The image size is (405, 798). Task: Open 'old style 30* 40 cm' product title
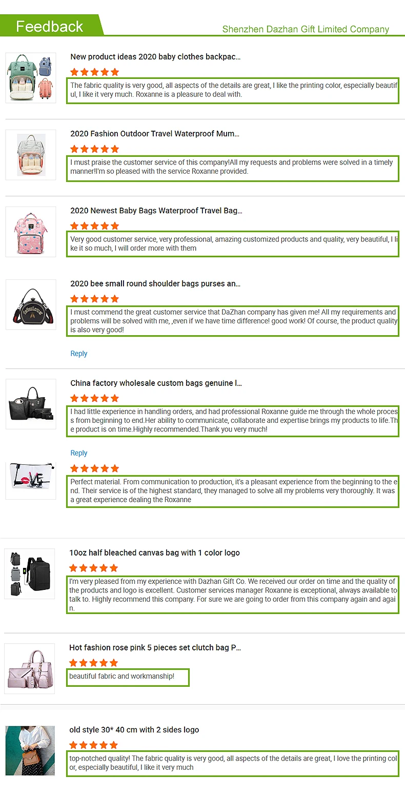tap(134, 730)
